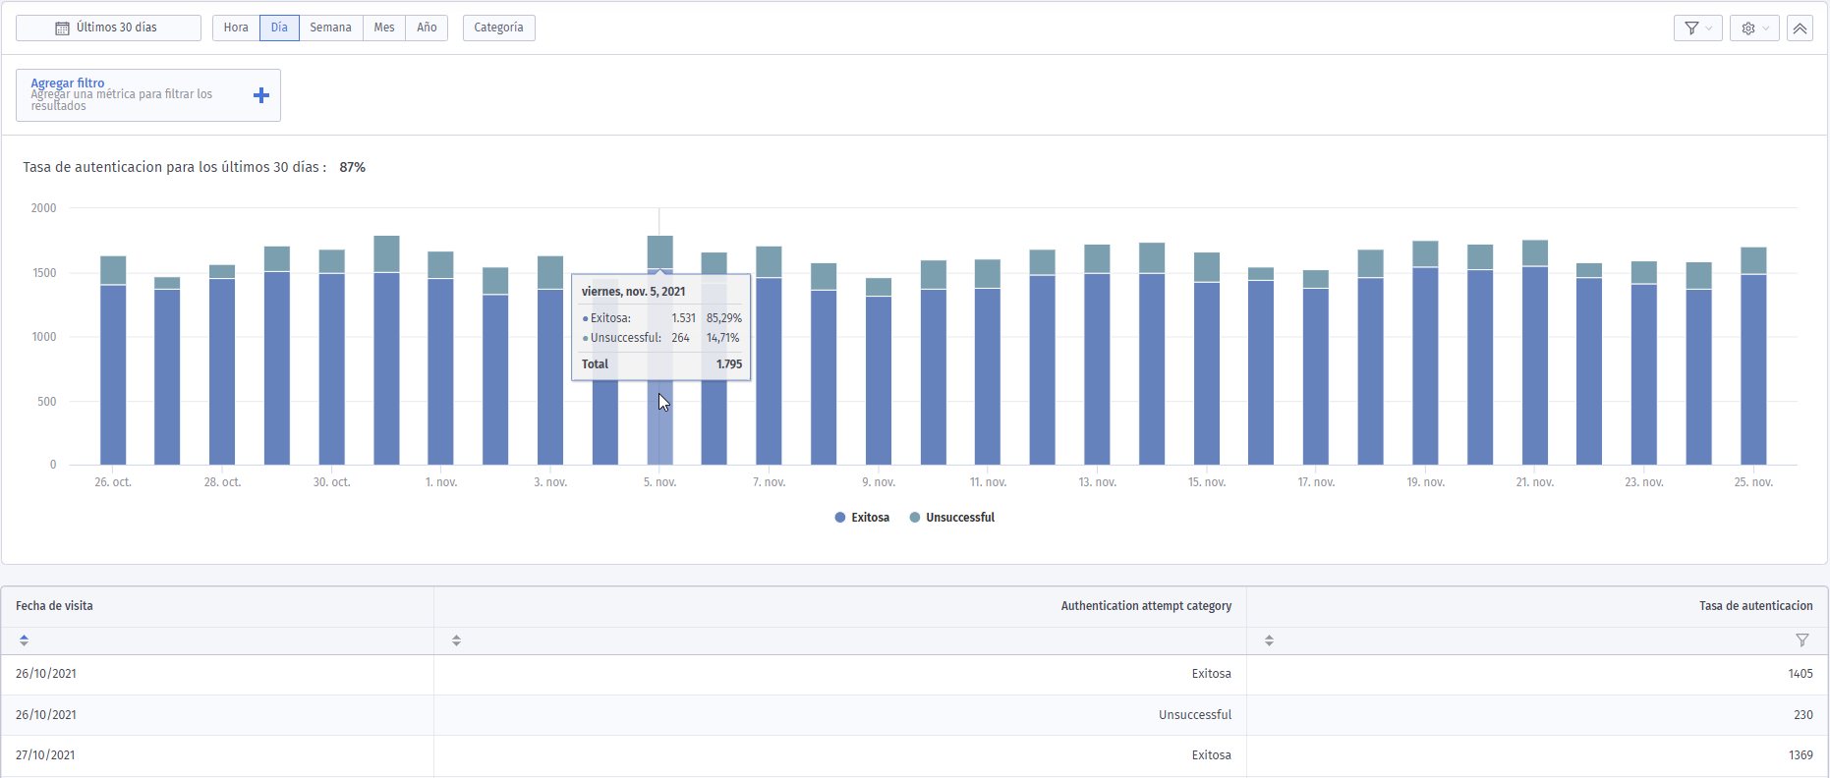
Task: Open the Últimos 30 días date range picker
Action: coord(108,28)
